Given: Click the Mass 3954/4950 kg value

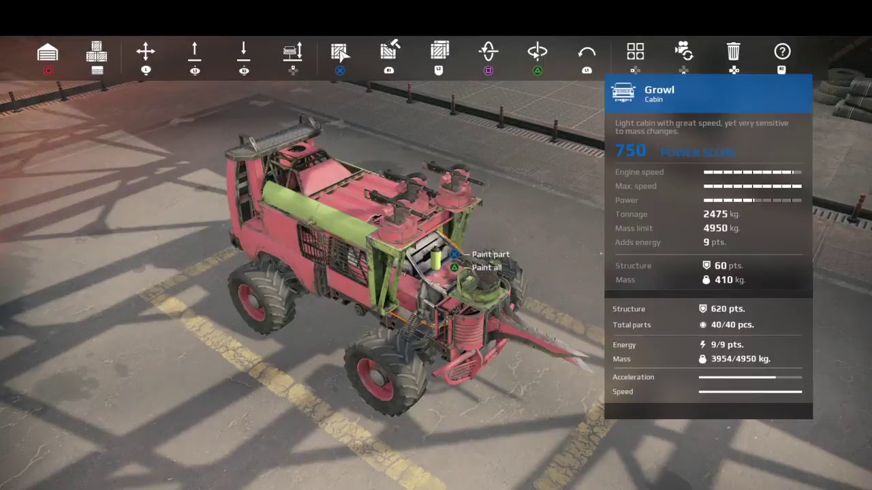Looking at the screenshot, I should 734,359.
